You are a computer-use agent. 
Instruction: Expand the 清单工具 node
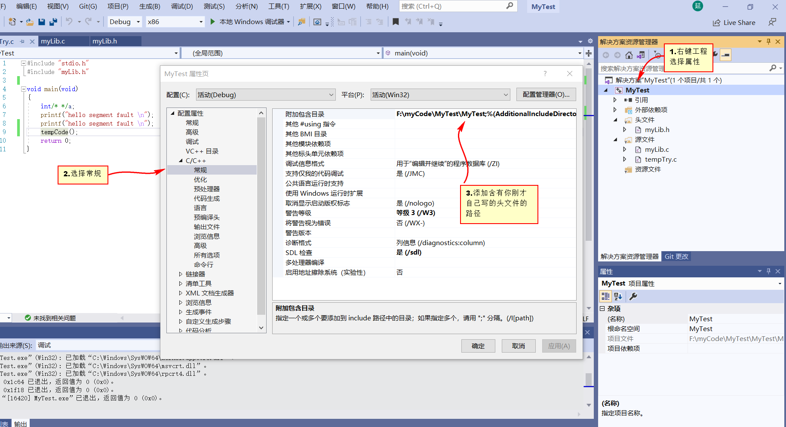click(x=181, y=283)
